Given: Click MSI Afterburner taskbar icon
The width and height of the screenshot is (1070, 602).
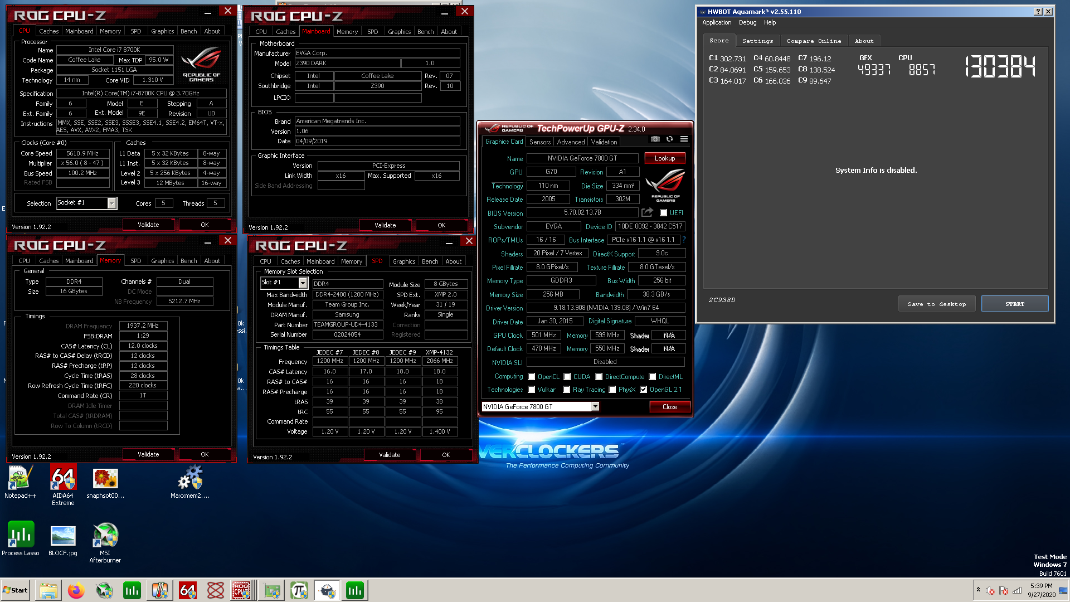Looking at the screenshot, I should [104, 590].
